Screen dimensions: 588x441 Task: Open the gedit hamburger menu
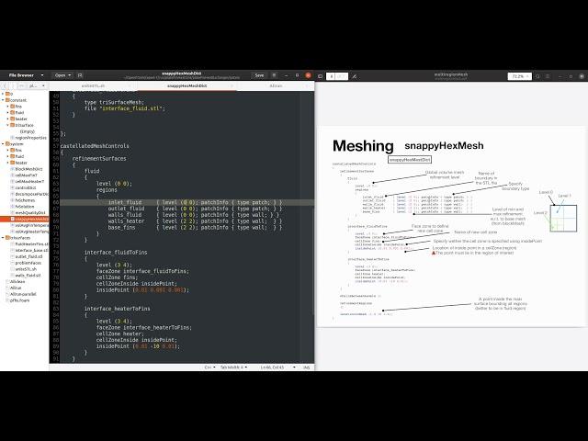[x=274, y=75]
